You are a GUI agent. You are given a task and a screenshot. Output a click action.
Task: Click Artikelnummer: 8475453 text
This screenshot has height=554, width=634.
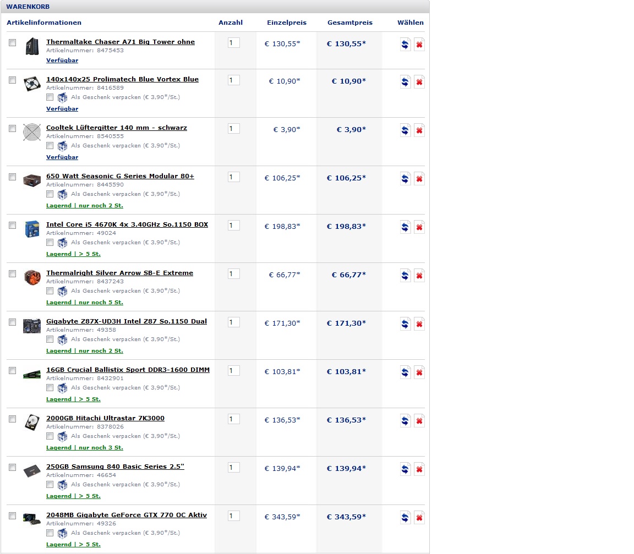coord(85,51)
